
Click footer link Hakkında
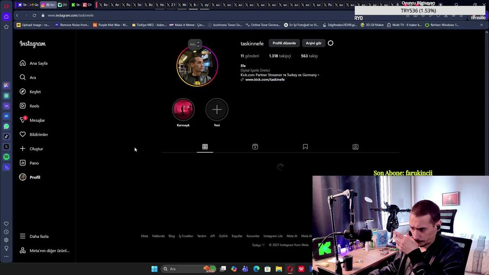click(x=158, y=236)
